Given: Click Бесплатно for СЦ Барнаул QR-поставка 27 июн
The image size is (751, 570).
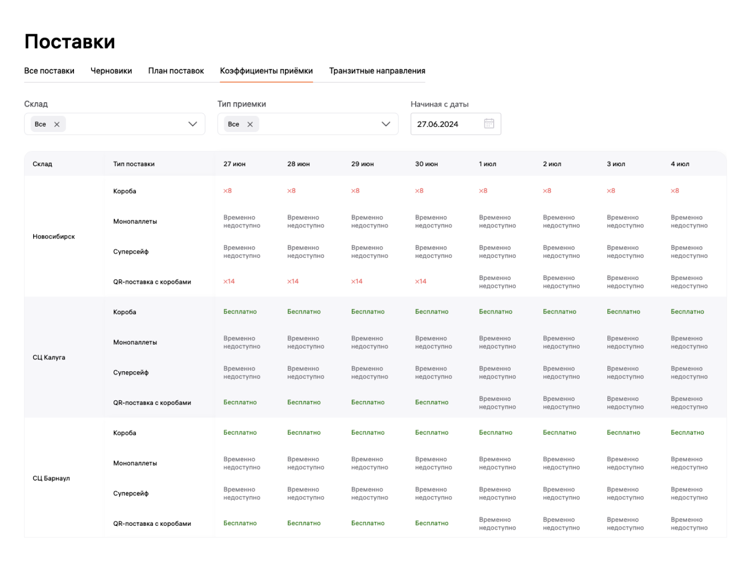Looking at the screenshot, I should tap(240, 523).
